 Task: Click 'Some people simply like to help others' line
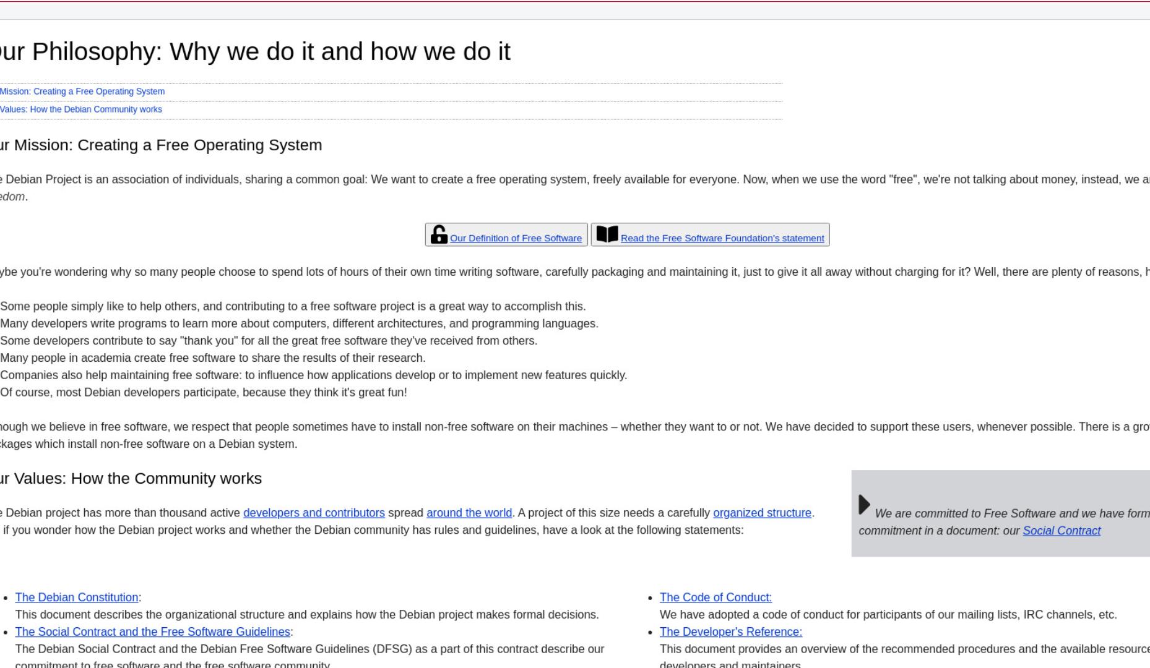point(293,306)
